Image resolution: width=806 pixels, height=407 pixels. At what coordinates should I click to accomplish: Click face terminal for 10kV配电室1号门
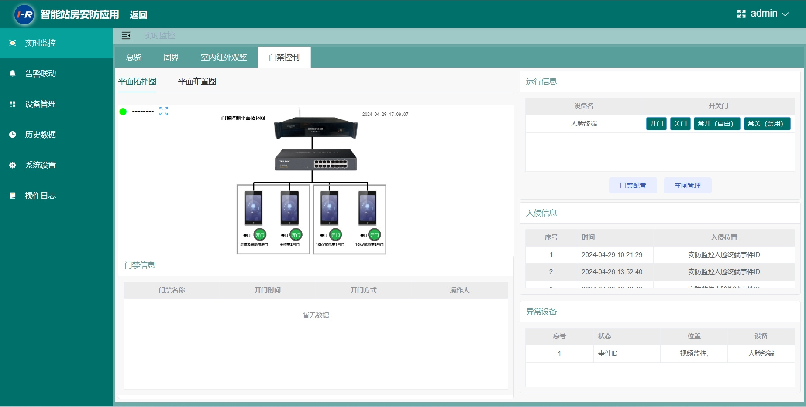pos(330,208)
